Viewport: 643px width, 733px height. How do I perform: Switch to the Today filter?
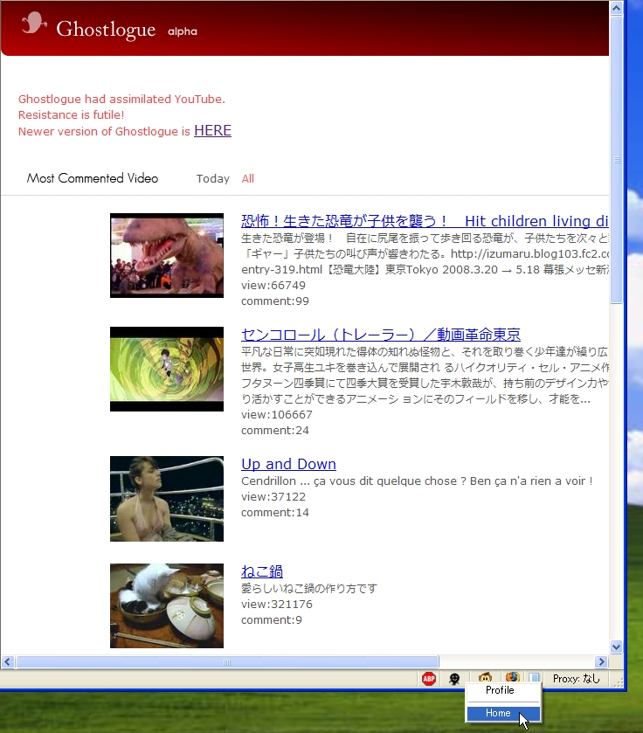(x=212, y=178)
